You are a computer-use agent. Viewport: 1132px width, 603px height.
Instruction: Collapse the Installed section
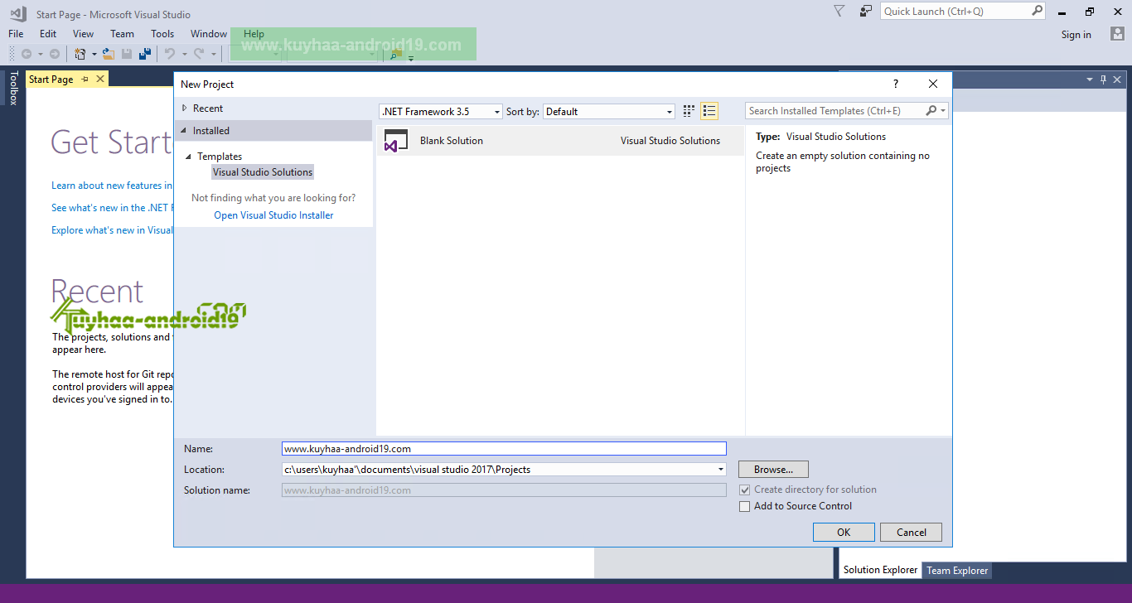coord(184,131)
